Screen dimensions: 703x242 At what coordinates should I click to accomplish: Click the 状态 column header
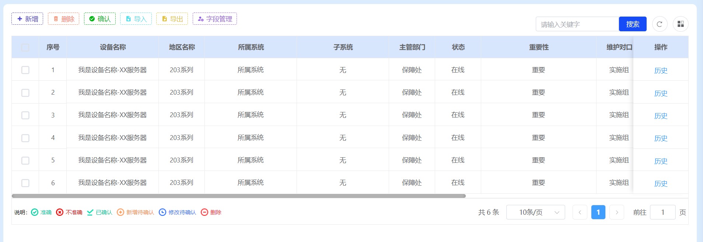(458, 47)
